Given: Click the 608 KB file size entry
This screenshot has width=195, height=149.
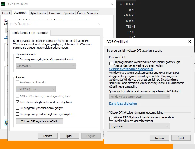Looking at the screenshot, I should tap(131, 21).
